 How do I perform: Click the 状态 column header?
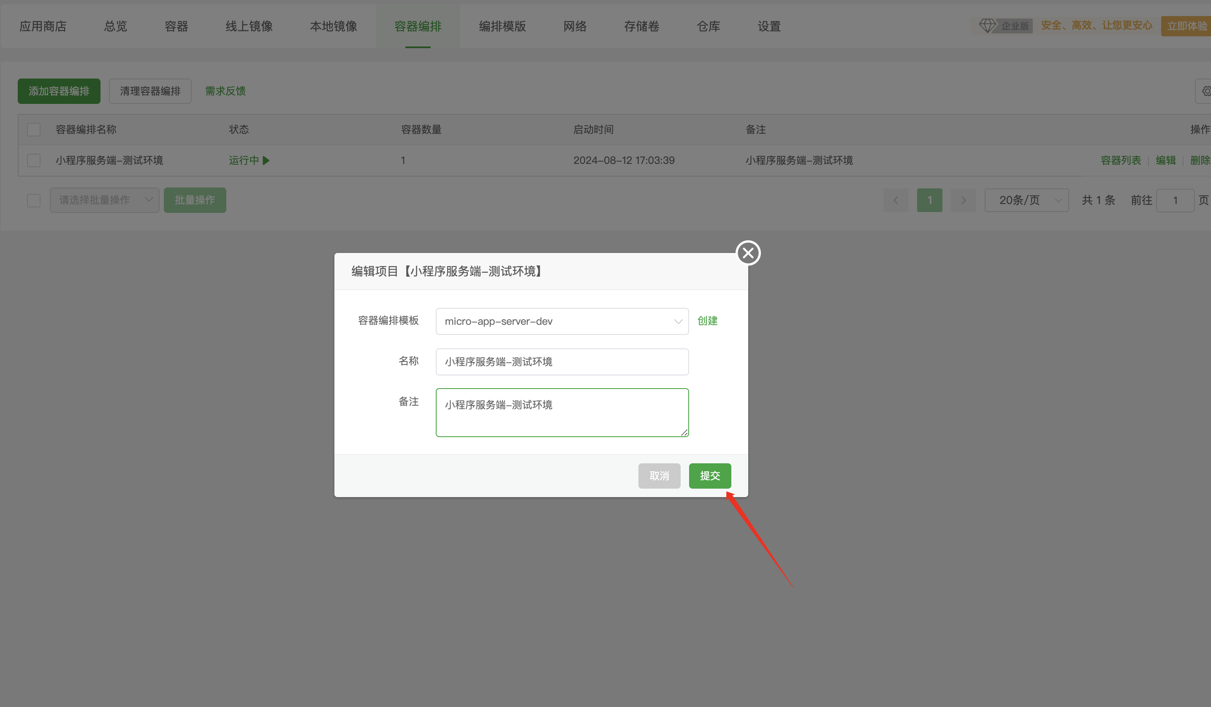[239, 130]
